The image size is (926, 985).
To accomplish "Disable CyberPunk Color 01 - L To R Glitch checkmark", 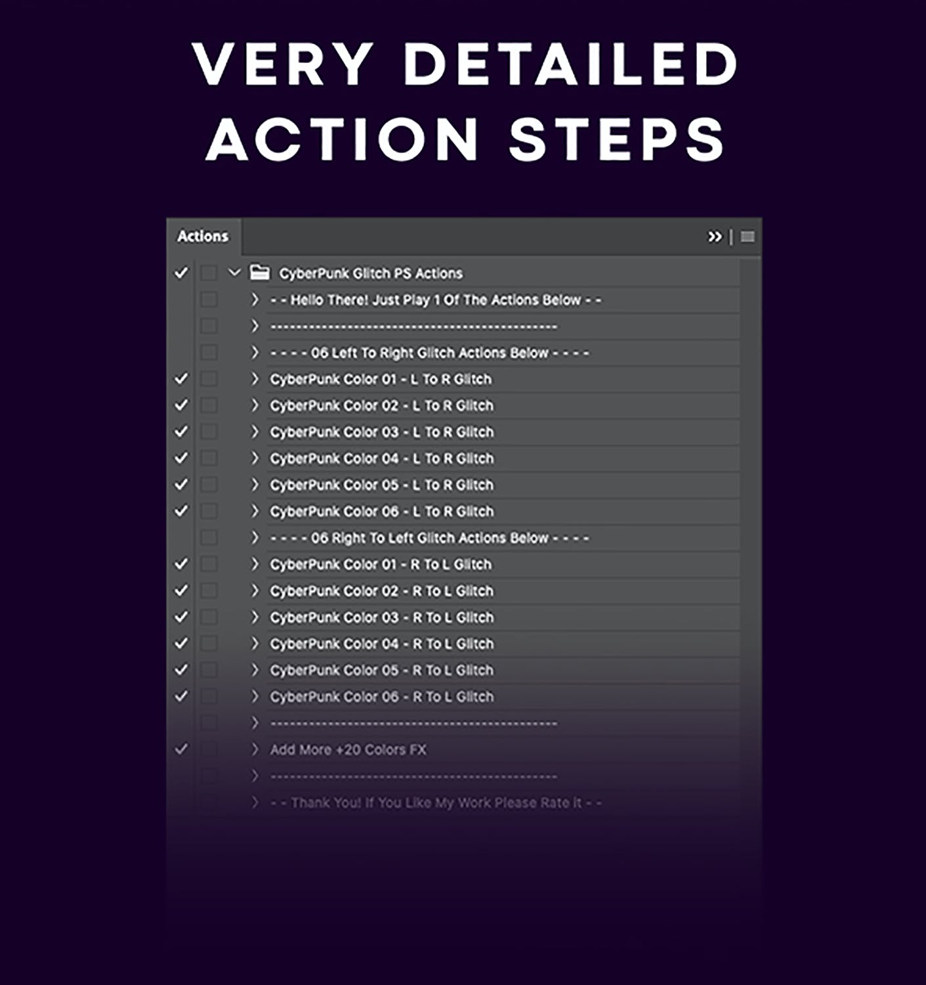I will tap(181, 379).
